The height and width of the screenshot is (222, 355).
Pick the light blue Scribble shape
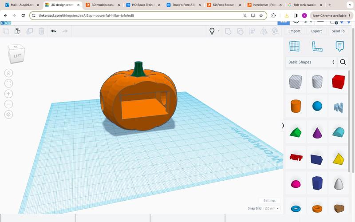pyautogui.click(x=339, y=107)
